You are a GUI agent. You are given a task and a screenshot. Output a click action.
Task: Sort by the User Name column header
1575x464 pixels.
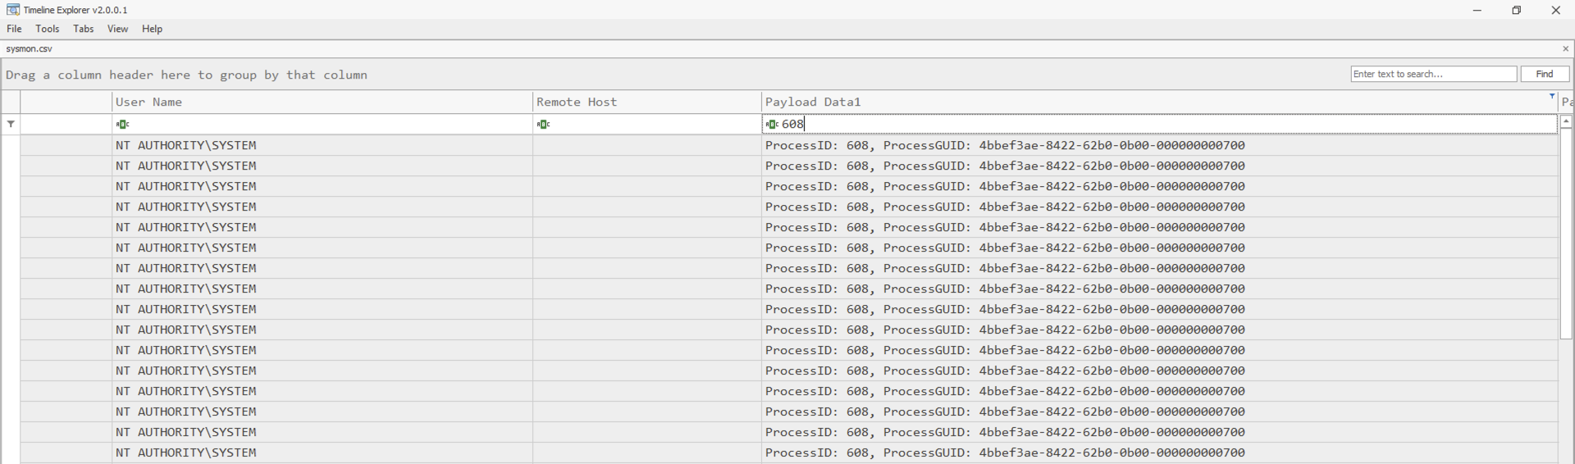pos(320,102)
